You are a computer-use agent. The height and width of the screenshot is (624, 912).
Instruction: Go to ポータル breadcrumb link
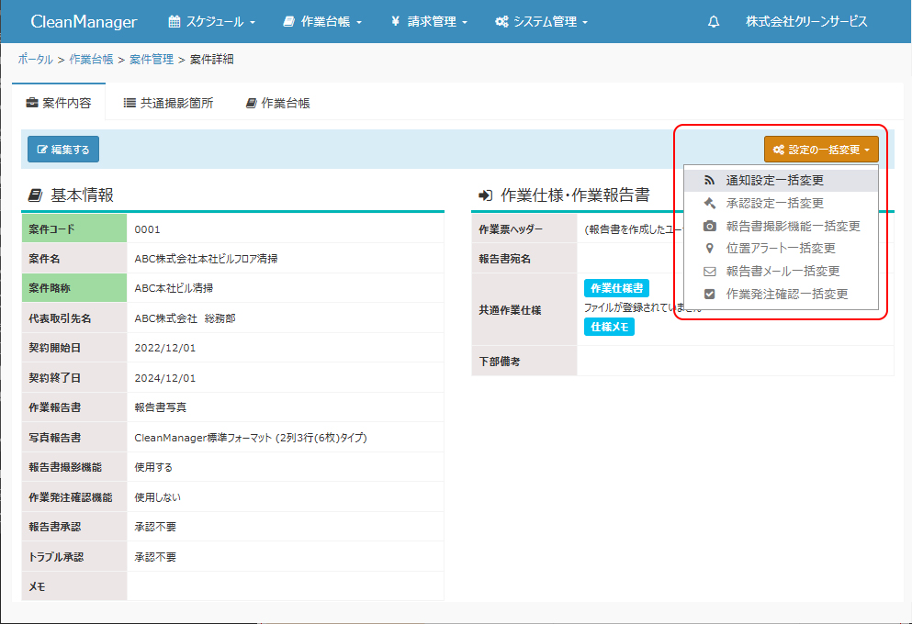[x=35, y=60]
